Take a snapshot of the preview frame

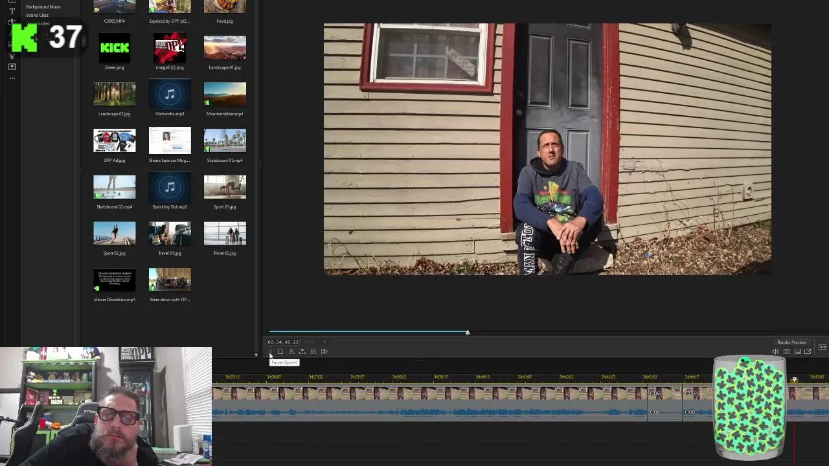[x=786, y=351]
